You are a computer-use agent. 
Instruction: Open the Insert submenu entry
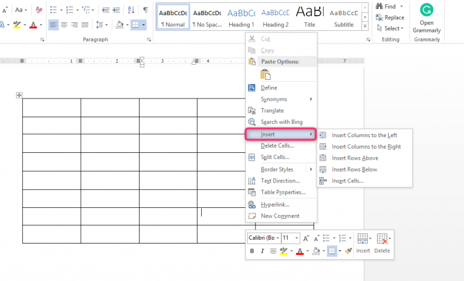tap(280, 134)
